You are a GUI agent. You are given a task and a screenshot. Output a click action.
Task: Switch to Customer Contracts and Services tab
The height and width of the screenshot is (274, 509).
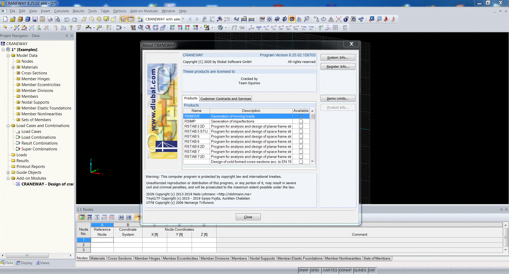coord(226,99)
